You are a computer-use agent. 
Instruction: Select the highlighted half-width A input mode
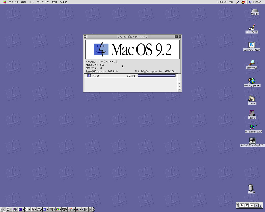click(257, 205)
